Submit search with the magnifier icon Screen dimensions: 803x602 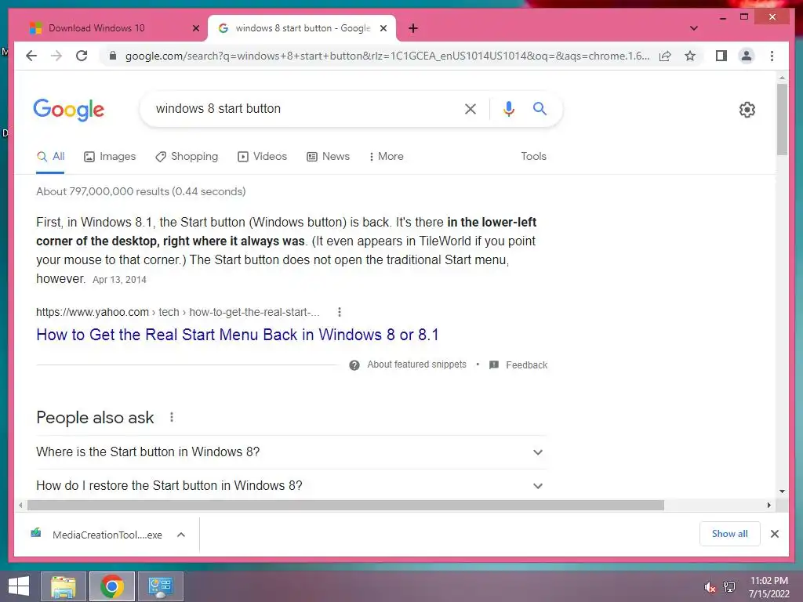click(540, 108)
